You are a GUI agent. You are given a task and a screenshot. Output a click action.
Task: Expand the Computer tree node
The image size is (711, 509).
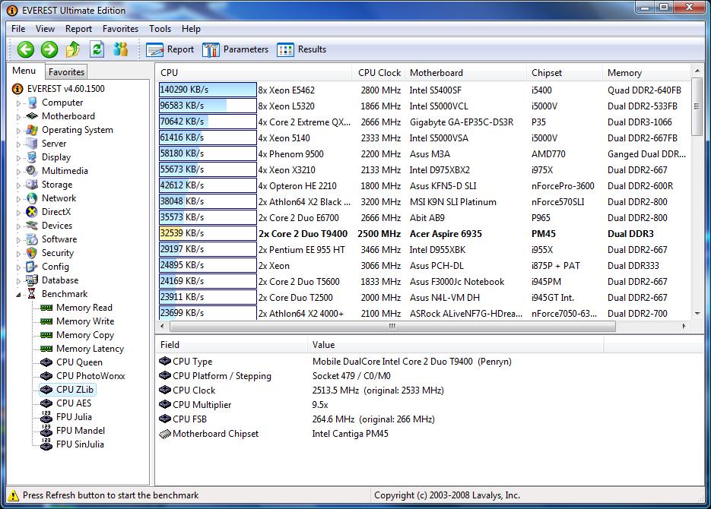click(18, 103)
